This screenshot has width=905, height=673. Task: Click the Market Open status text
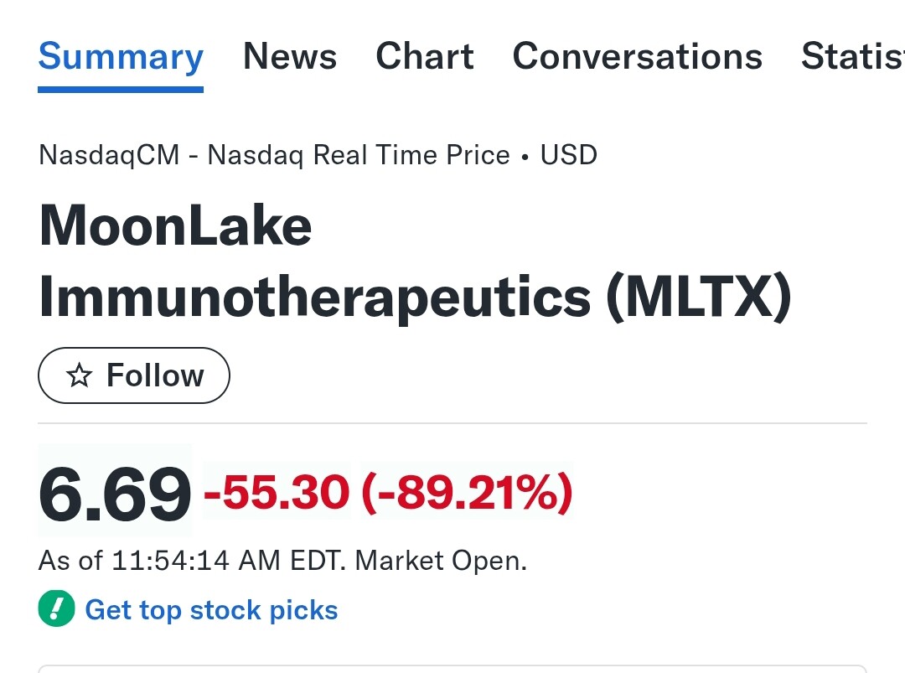click(442, 560)
